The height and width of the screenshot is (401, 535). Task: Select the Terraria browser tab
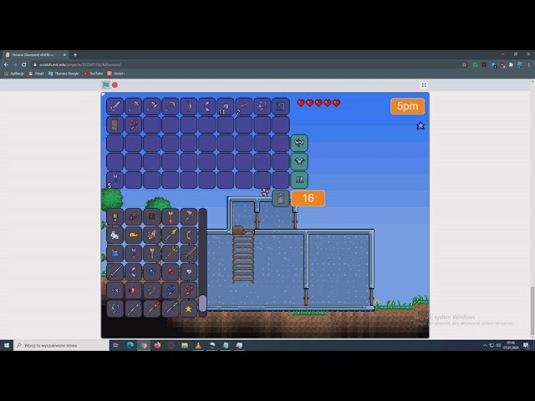[x=35, y=55]
